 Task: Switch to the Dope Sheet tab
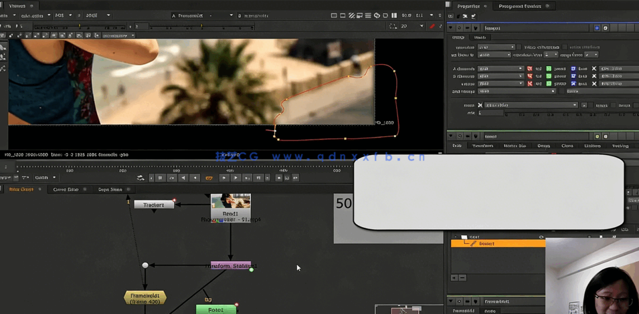pos(110,189)
